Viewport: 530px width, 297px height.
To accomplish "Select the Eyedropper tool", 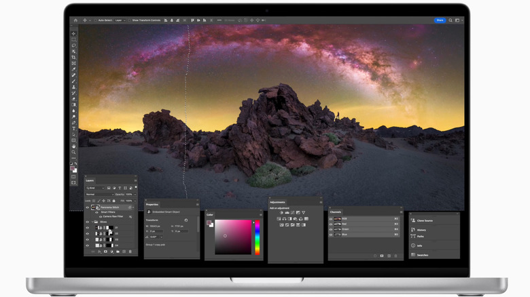I will click(x=73, y=69).
